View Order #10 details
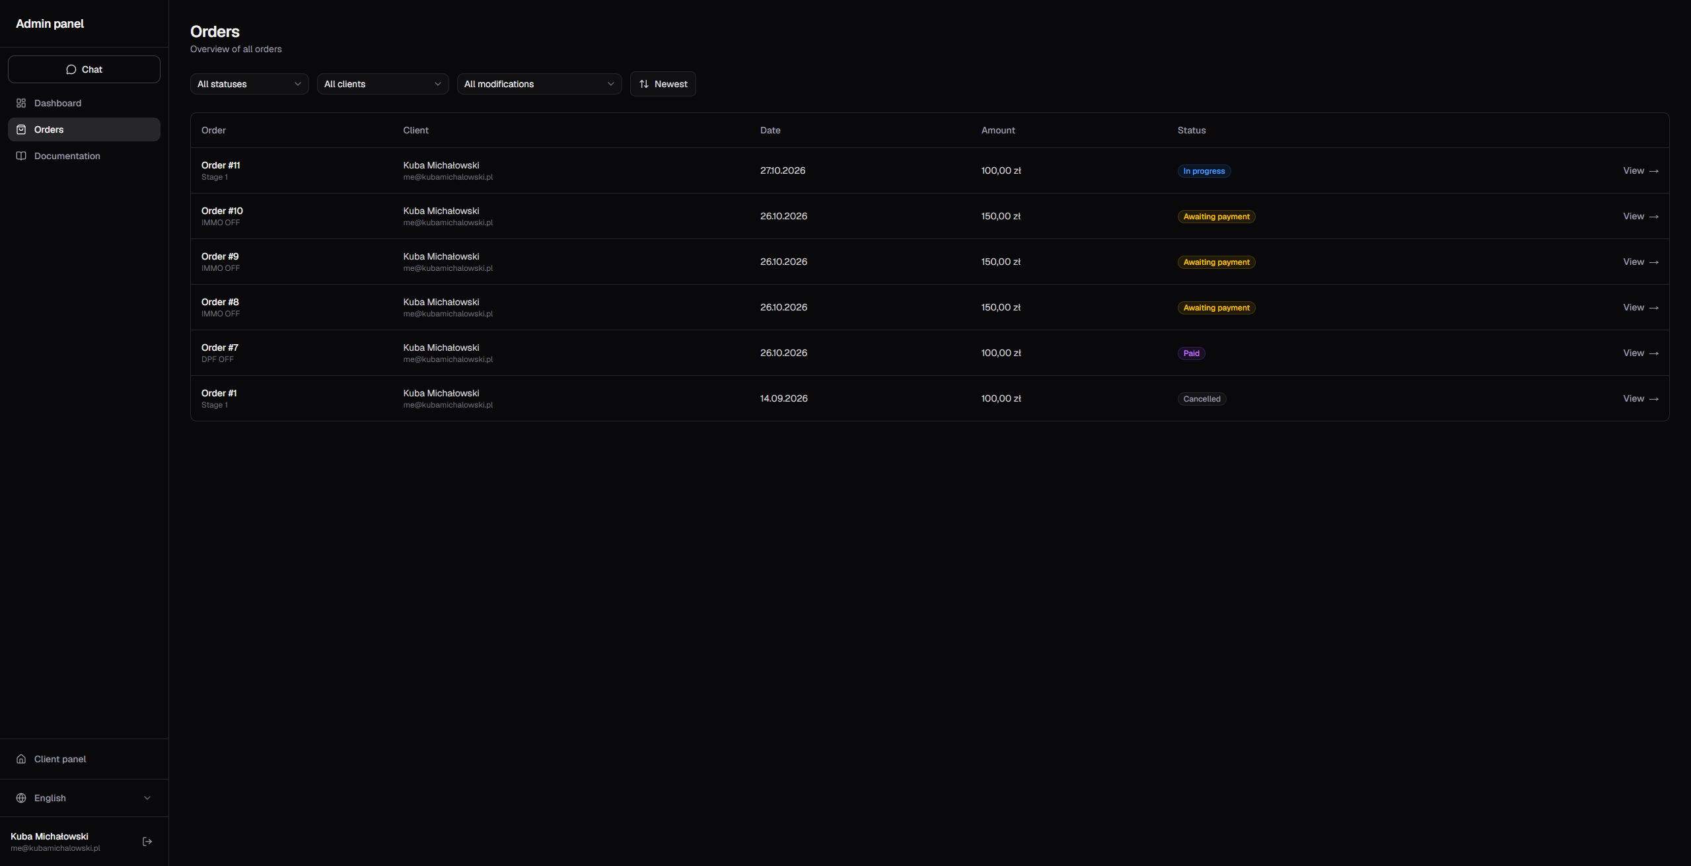 pyautogui.click(x=1641, y=216)
